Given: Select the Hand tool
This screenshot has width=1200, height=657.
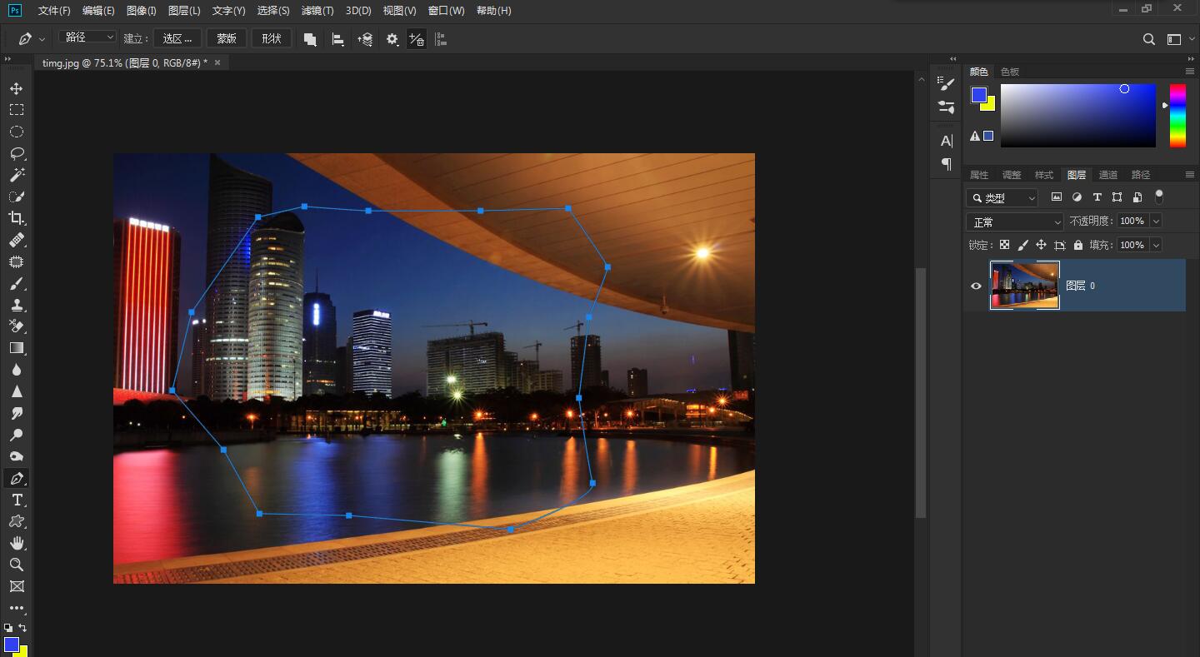Looking at the screenshot, I should pos(16,543).
